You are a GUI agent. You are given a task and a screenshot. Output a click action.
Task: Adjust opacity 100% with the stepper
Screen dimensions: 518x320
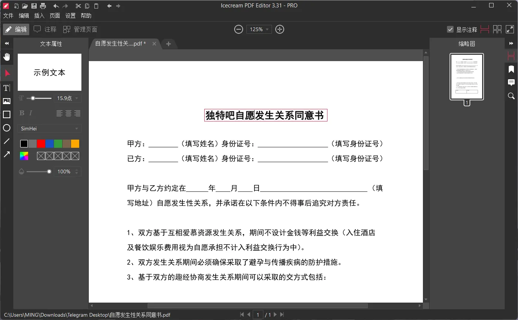point(77,171)
